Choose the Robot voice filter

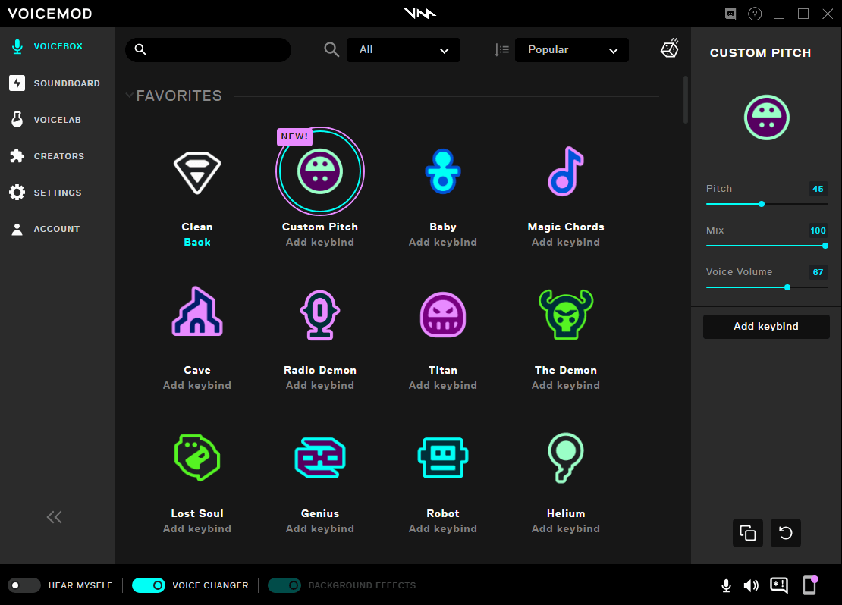click(442, 457)
